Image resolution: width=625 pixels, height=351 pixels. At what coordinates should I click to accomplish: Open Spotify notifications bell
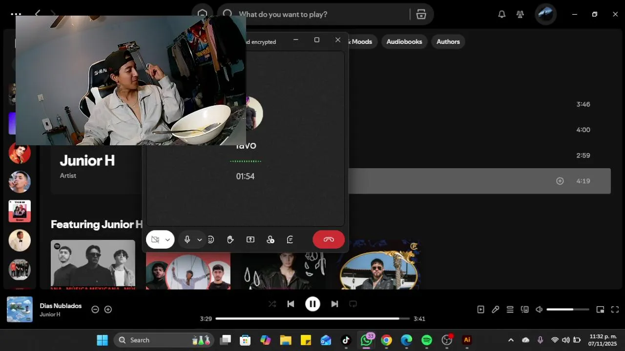(x=501, y=14)
